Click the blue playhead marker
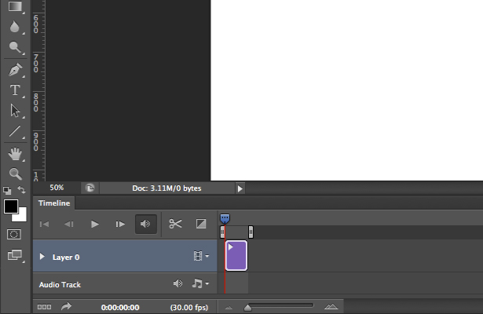Viewport: 483px width, 314px height. (x=225, y=219)
